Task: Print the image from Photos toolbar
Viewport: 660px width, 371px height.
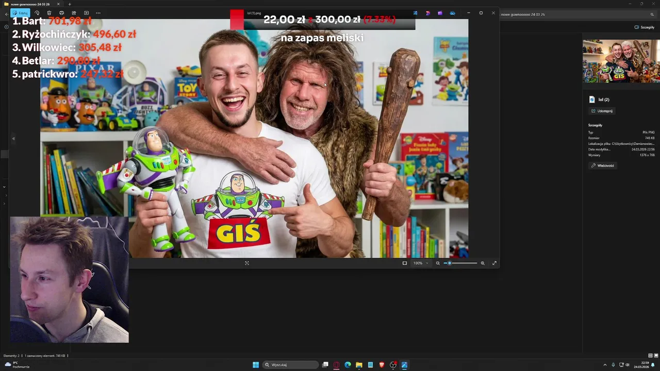Action: [x=61, y=13]
